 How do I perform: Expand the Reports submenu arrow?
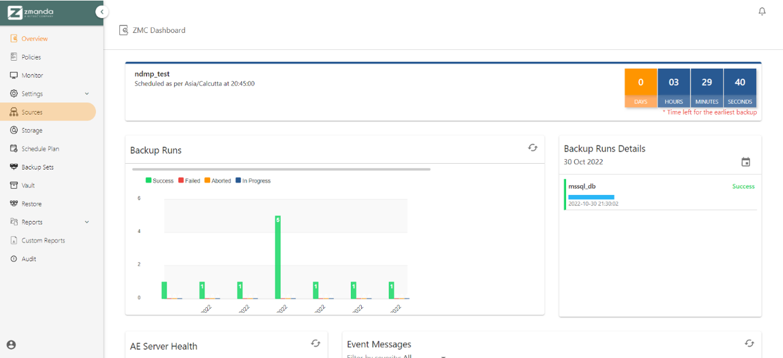click(x=87, y=222)
